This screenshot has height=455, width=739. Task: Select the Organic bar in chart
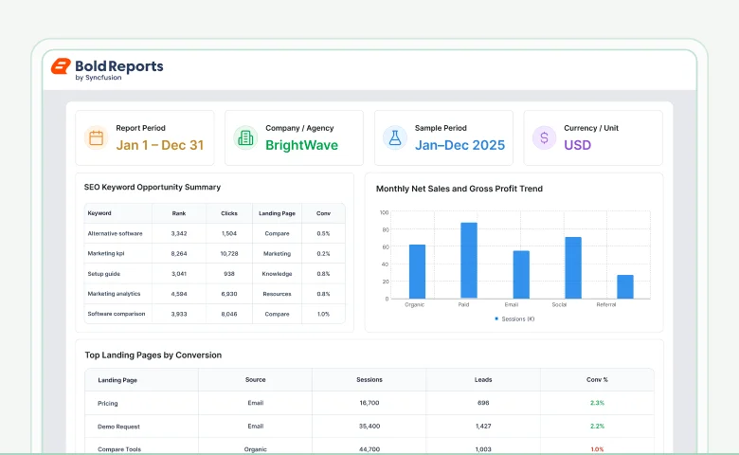pyautogui.click(x=417, y=272)
